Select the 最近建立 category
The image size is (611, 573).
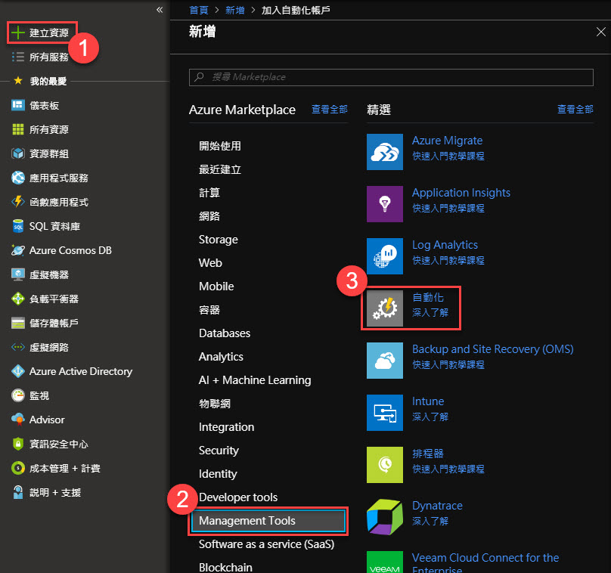click(220, 169)
